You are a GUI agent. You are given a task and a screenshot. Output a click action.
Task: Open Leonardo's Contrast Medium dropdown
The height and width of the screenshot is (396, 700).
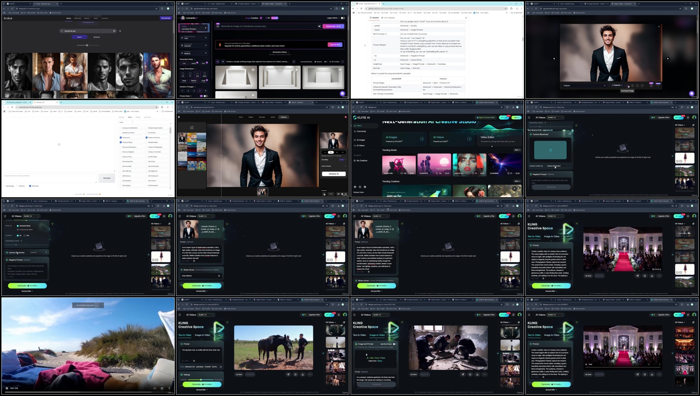coord(194,53)
